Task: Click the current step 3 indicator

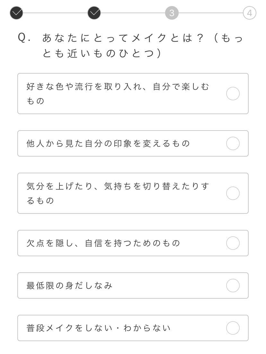Action: click(172, 13)
